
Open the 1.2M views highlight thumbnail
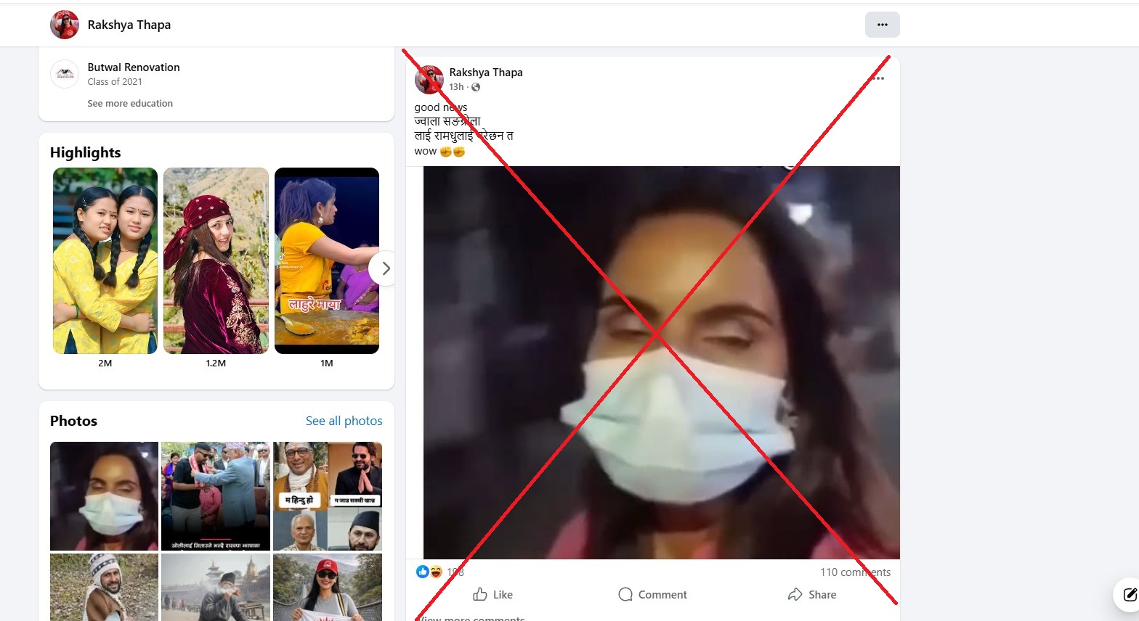click(216, 261)
